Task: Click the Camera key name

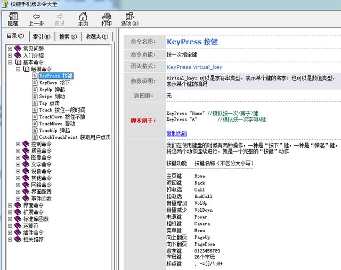Action: [202, 224]
